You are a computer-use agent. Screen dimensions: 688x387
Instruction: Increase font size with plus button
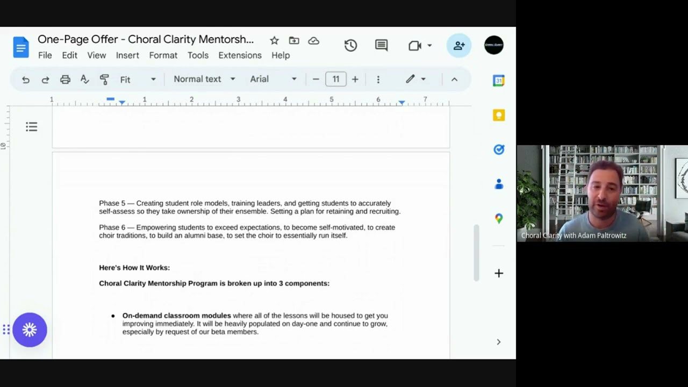[x=355, y=80]
